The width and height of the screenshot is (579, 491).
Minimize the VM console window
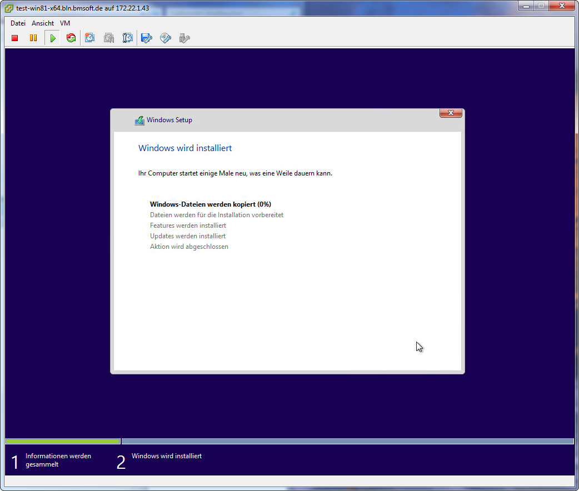526,6
